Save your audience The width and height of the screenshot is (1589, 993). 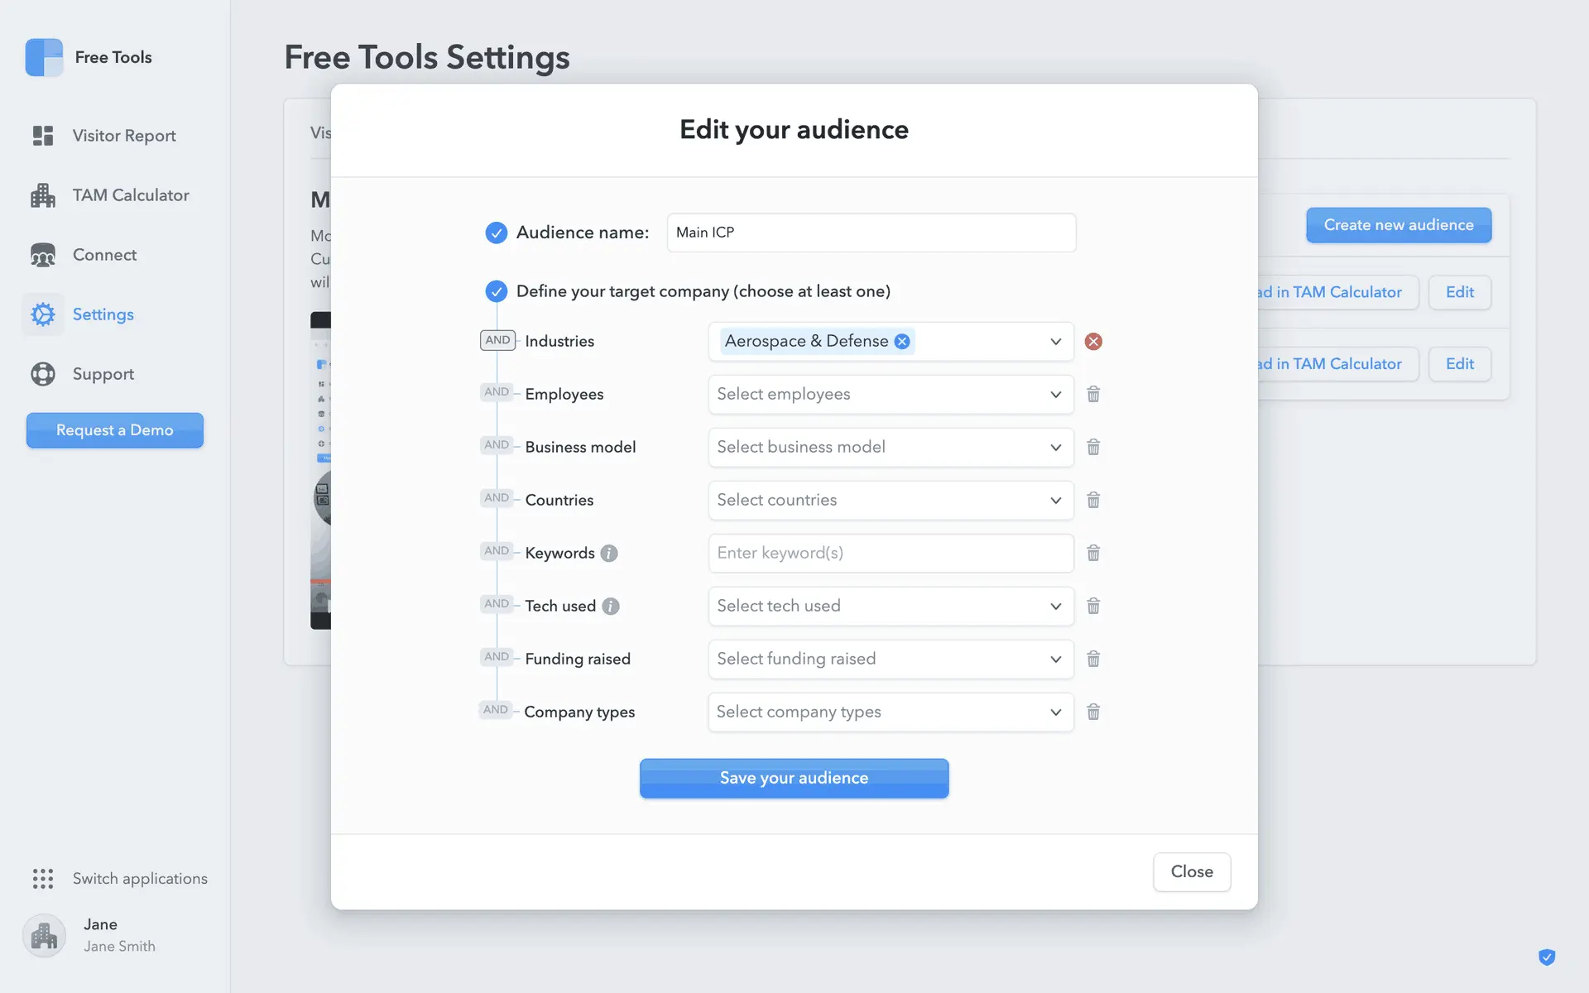click(794, 778)
